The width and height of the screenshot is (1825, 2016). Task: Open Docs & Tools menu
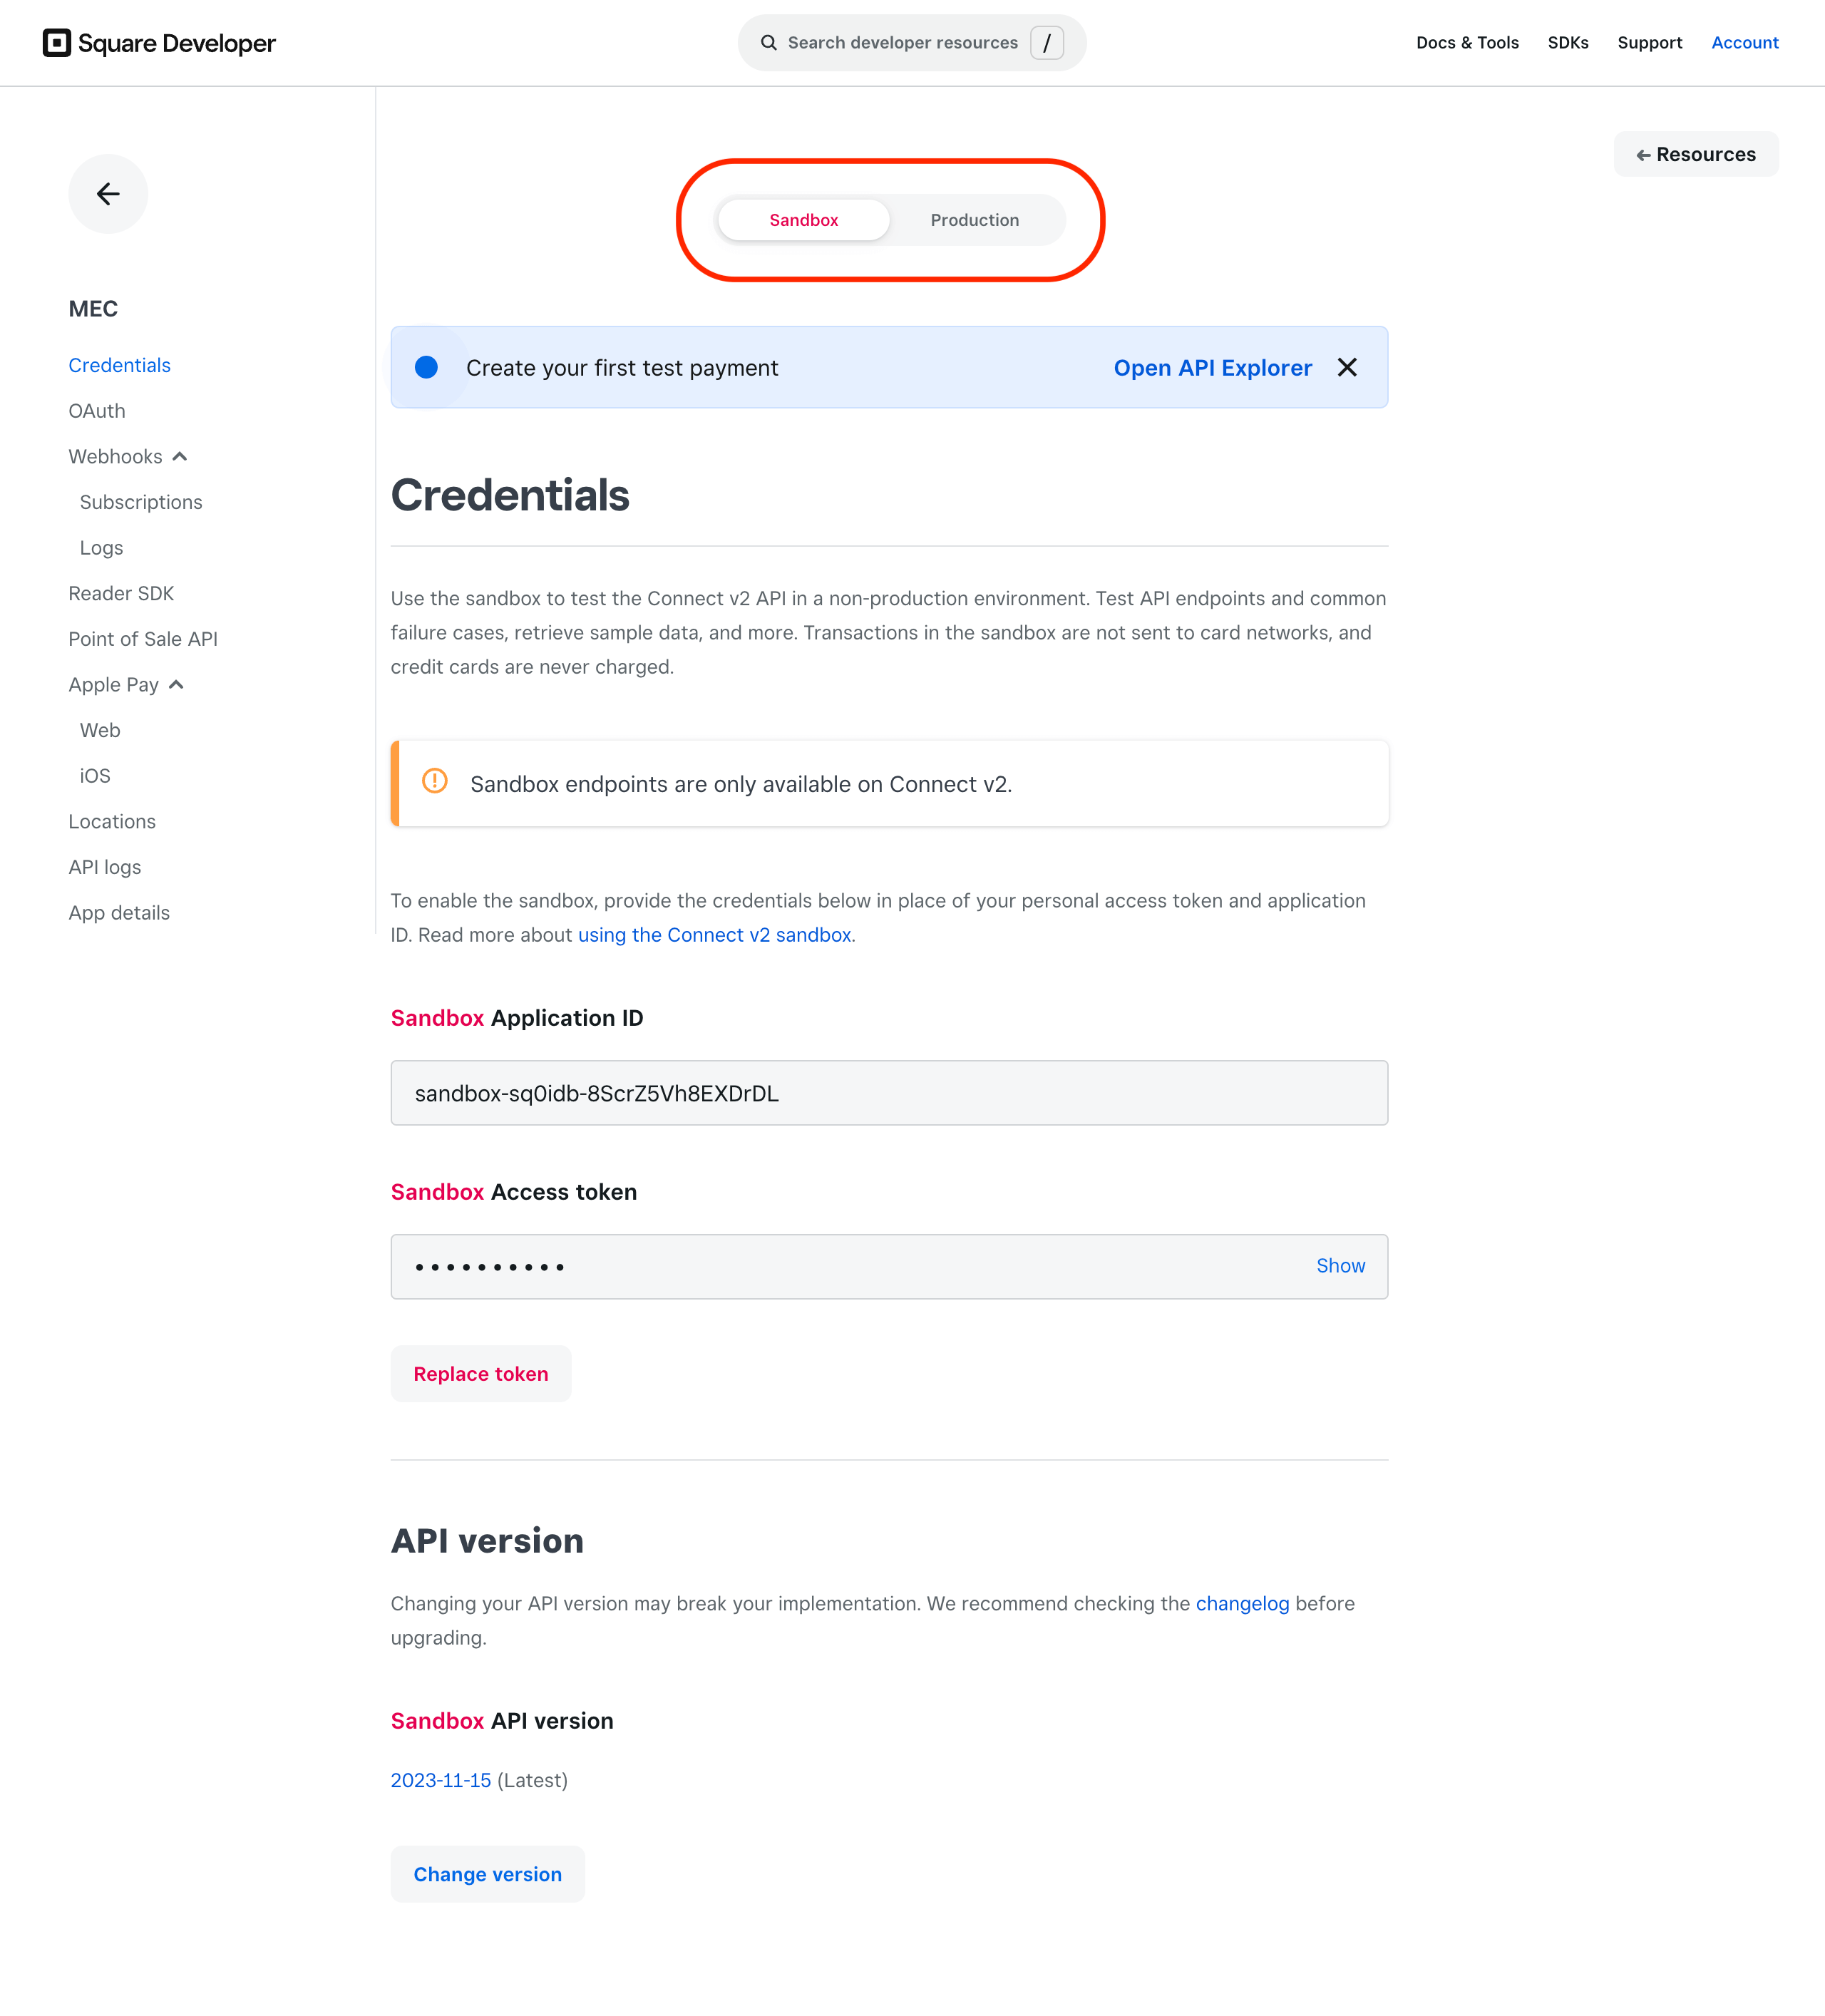[1467, 43]
